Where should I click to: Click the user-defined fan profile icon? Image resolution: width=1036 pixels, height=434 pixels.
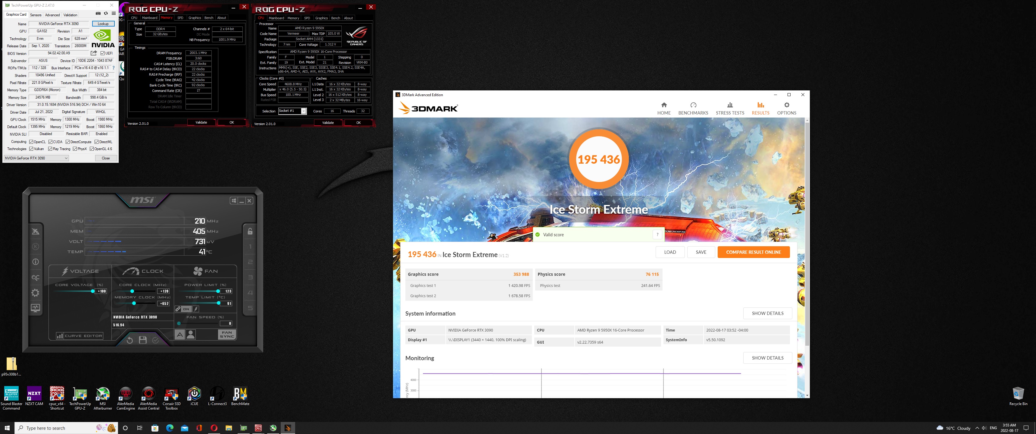click(191, 334)
